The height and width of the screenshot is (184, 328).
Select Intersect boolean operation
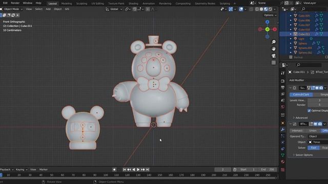point(297,131)
